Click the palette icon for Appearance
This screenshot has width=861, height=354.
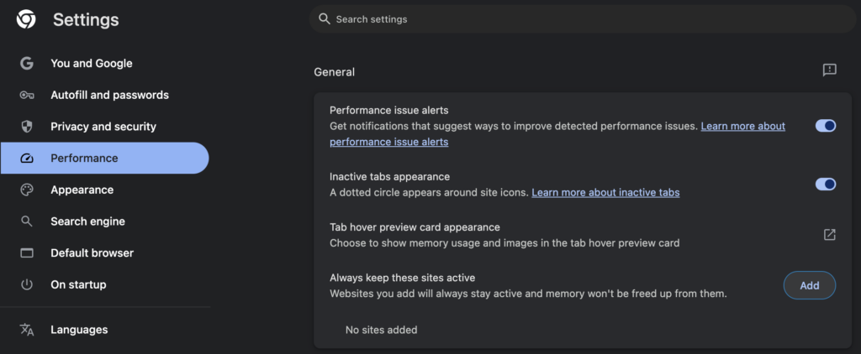[27, 190]
